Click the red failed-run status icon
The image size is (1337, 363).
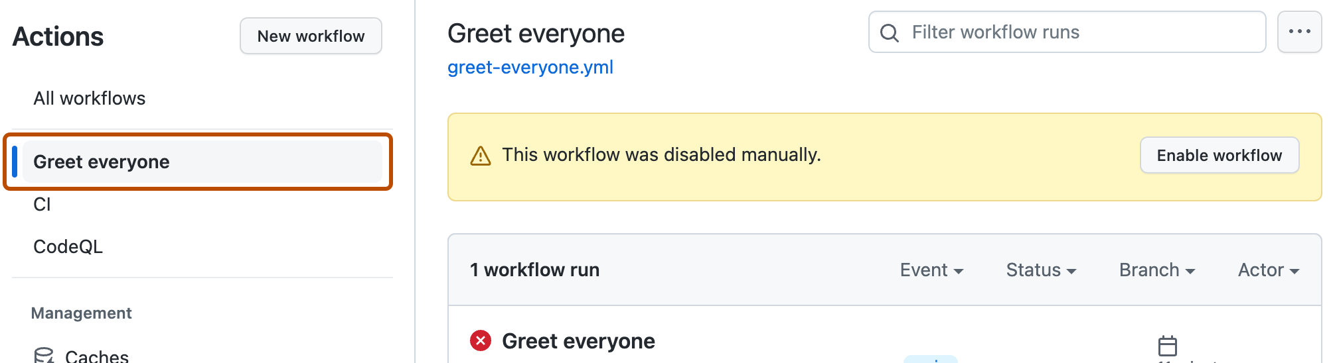click(x=481, y=340)
